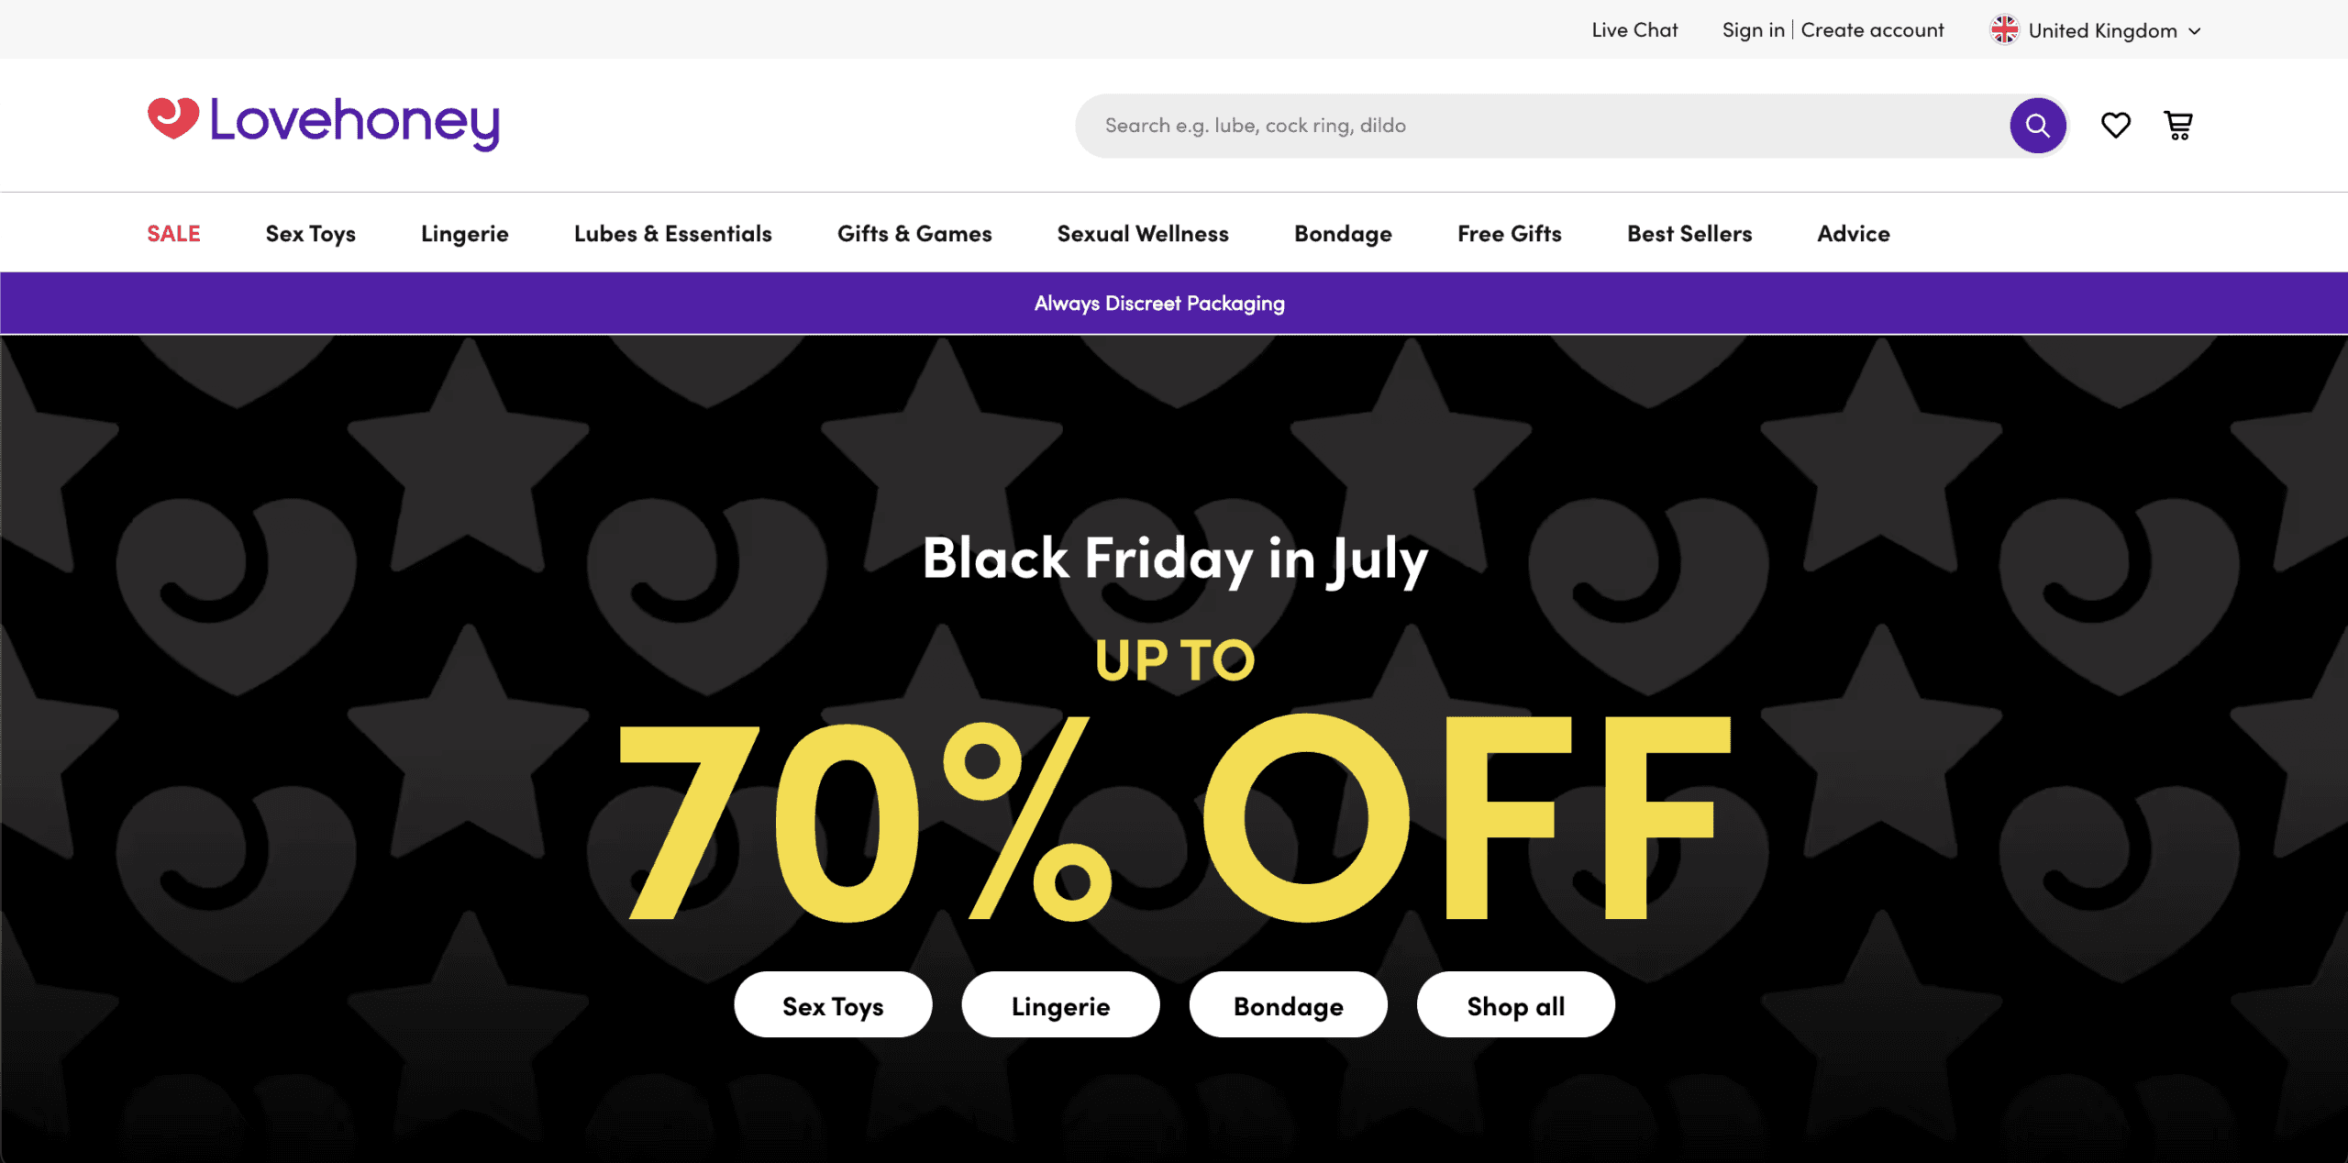Open the shopping cart icon

pos(2178,125)
